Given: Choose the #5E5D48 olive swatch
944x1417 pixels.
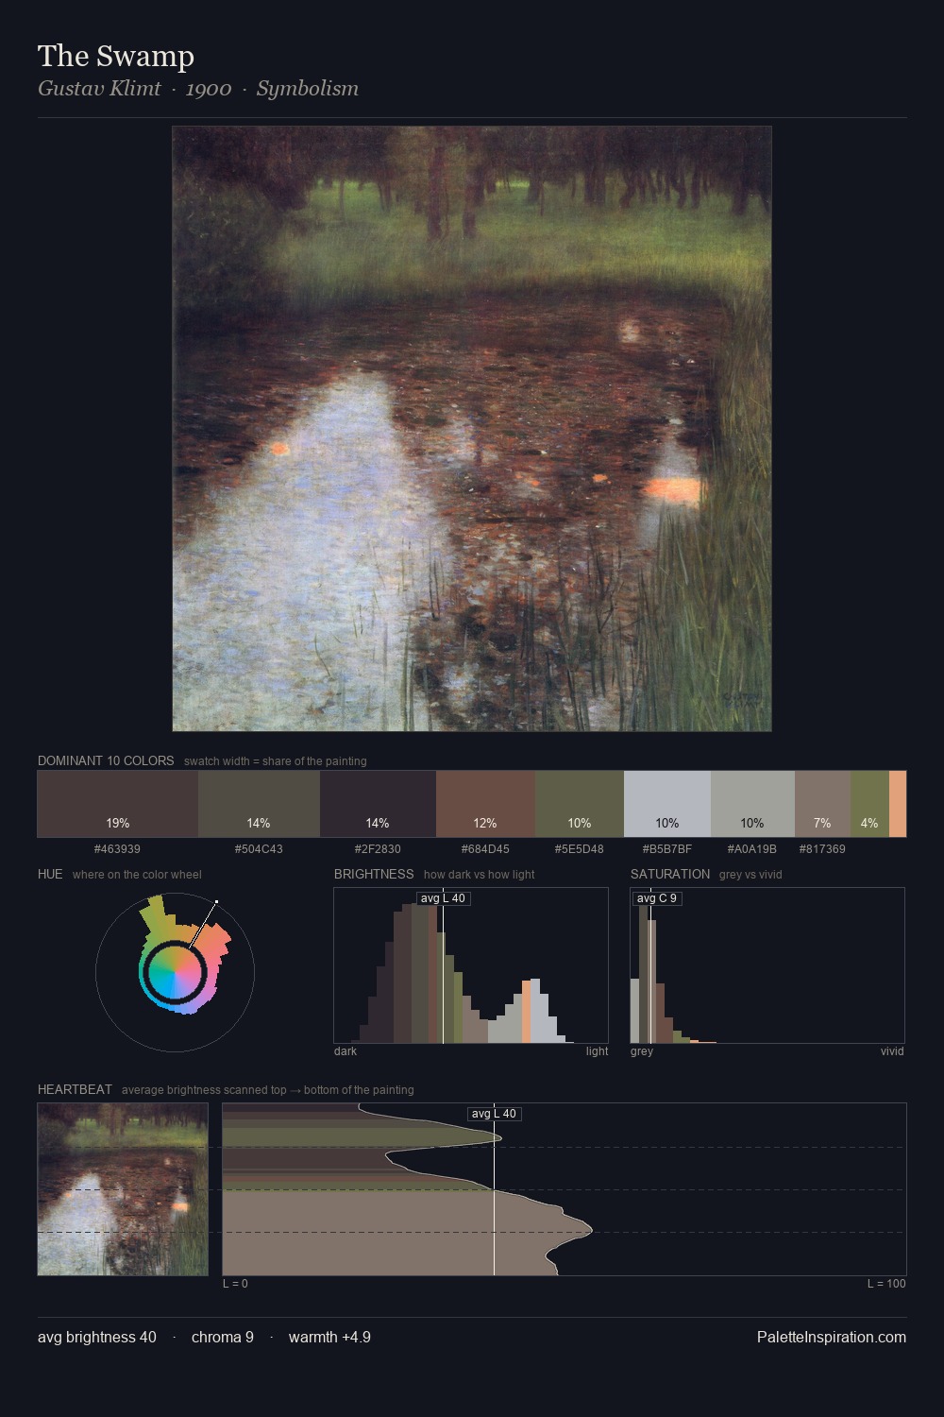Looking at the screenshot, I should point(580,804).
